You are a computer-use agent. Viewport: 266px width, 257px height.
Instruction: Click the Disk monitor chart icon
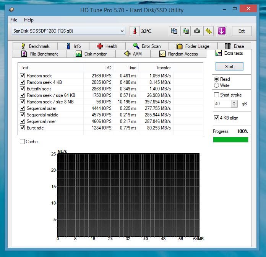(x=79, y=54)
